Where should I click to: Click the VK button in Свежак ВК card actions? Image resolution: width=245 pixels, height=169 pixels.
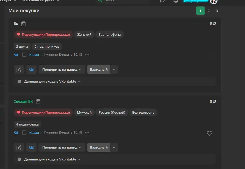coord(31,148)
